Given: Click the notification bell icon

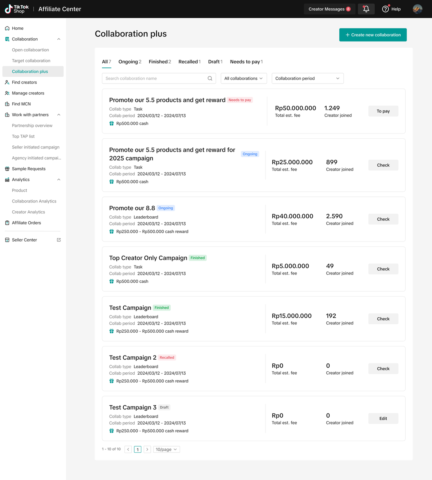Looking at the screenshot, I should click(366, 9).
